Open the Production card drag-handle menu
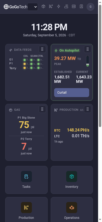This screenshot has height=222, width=102. coord(88,109)
